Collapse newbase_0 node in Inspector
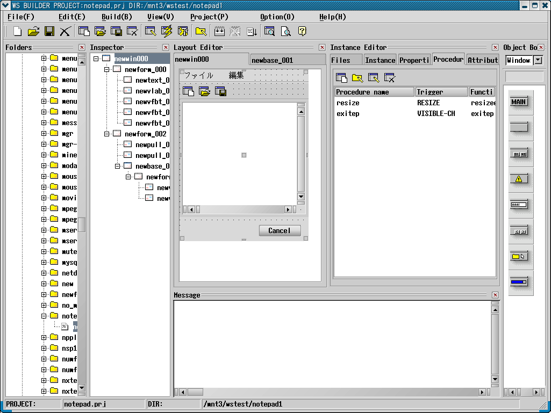551x413 pixels. click(118, 166)
